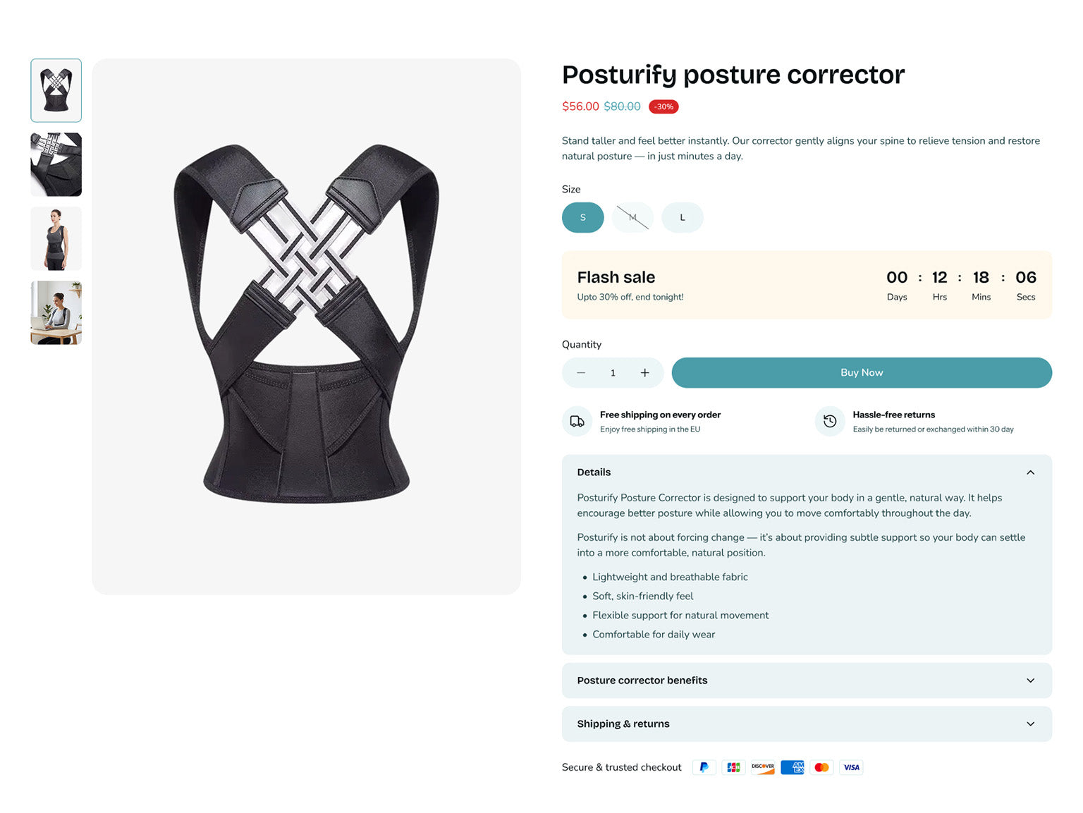Select the crossed-out size M option
This screenshot has width=1083, height=813.
pyautogui.click(x=632, y=217)
